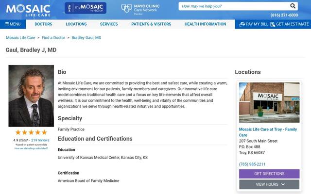This screenshot has width=311, height=194.
Task: Open the hamburger Menu
Action: pos(13,24)
